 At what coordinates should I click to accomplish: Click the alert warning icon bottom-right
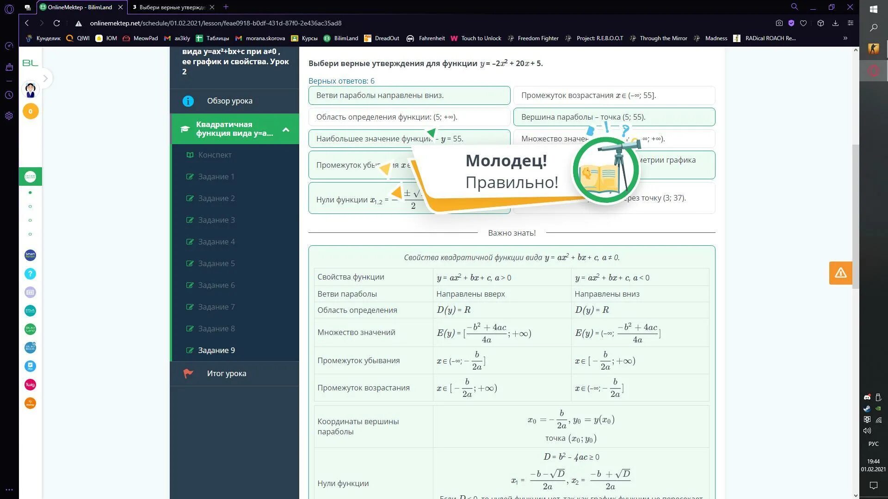(841, 272)
